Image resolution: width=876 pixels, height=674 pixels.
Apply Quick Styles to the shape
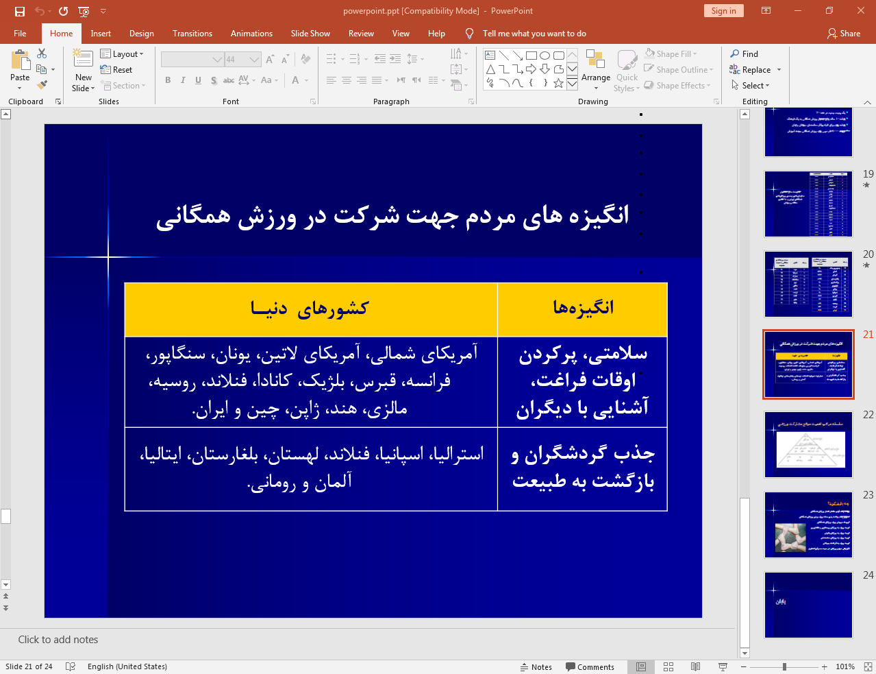coord(626,69)
